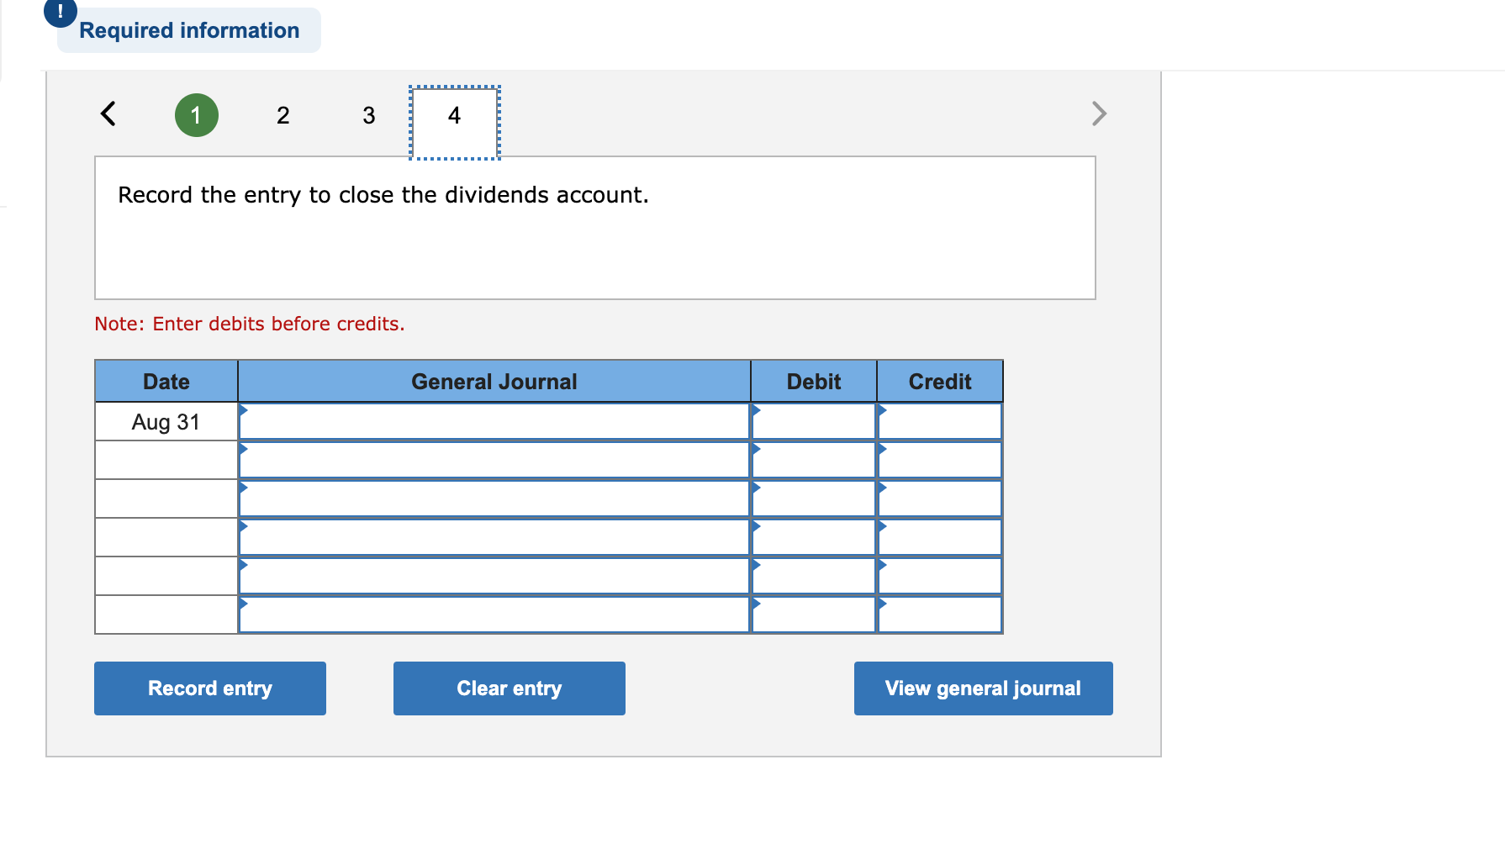Image resolution: width=1505 pixels, height=844 pixels.
Task: Click the Record entry button
Action: 210,688
